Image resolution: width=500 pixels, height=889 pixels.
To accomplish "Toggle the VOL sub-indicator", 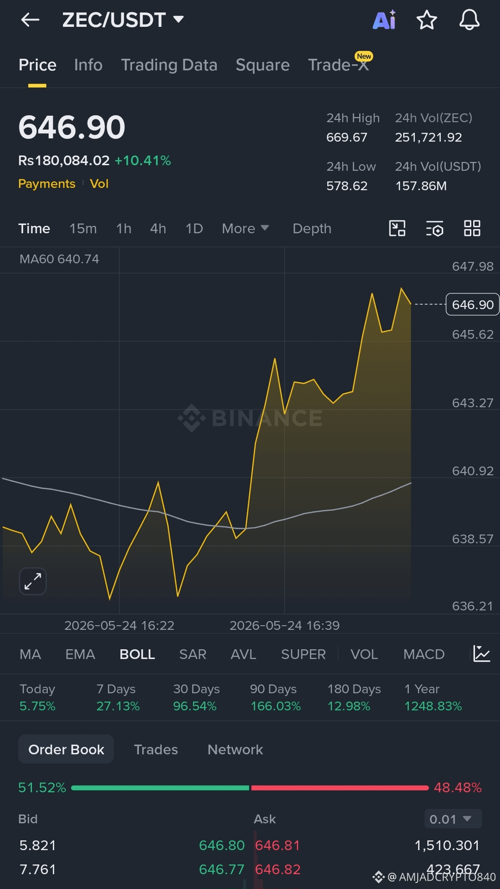I will [x=364, y=654].
